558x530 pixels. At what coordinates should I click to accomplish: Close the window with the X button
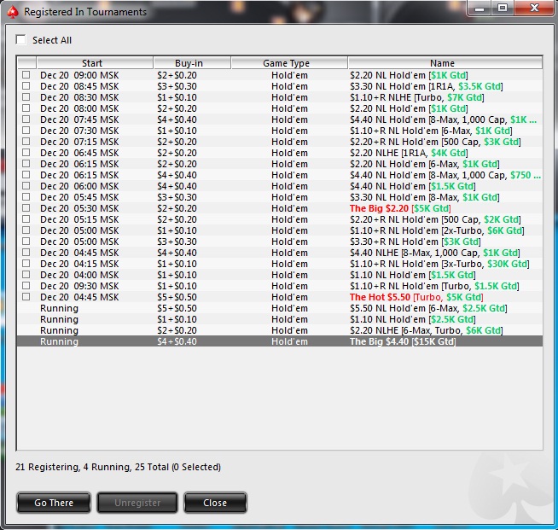click(x=534, y=9)
